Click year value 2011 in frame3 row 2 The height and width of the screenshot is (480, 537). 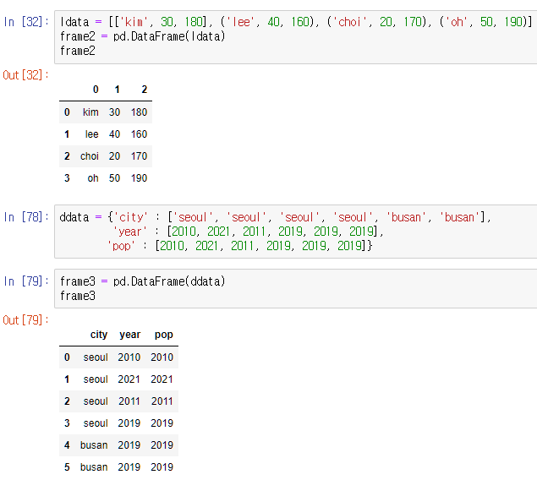coord(129,401)
